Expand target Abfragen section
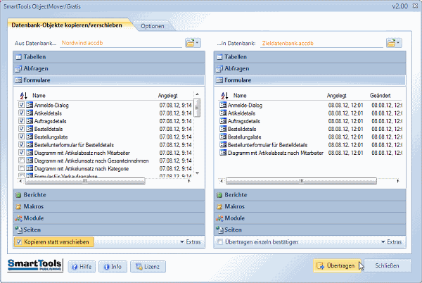Screen dimensions: 422x283 [x=309, y=68]
